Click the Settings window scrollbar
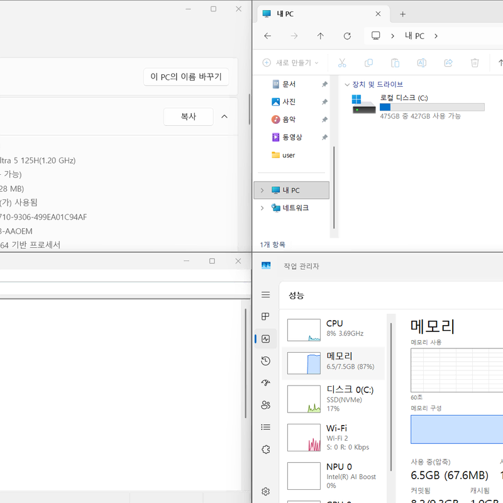 coord(249,109)
